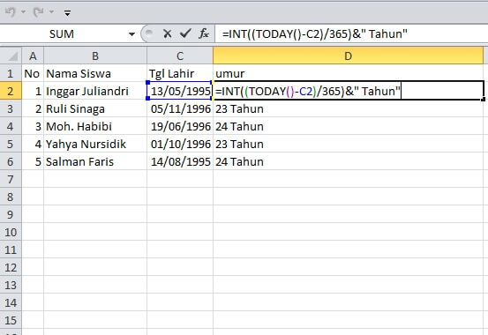488x335 pixels.
Task: Select row 12 header
Action: pos(11,267)
